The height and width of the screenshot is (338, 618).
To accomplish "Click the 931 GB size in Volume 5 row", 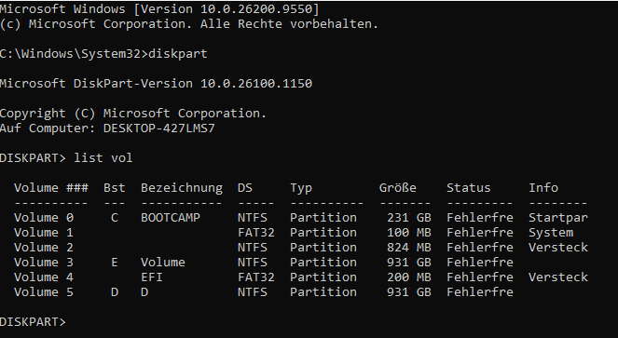I will (x=408, y=292).
